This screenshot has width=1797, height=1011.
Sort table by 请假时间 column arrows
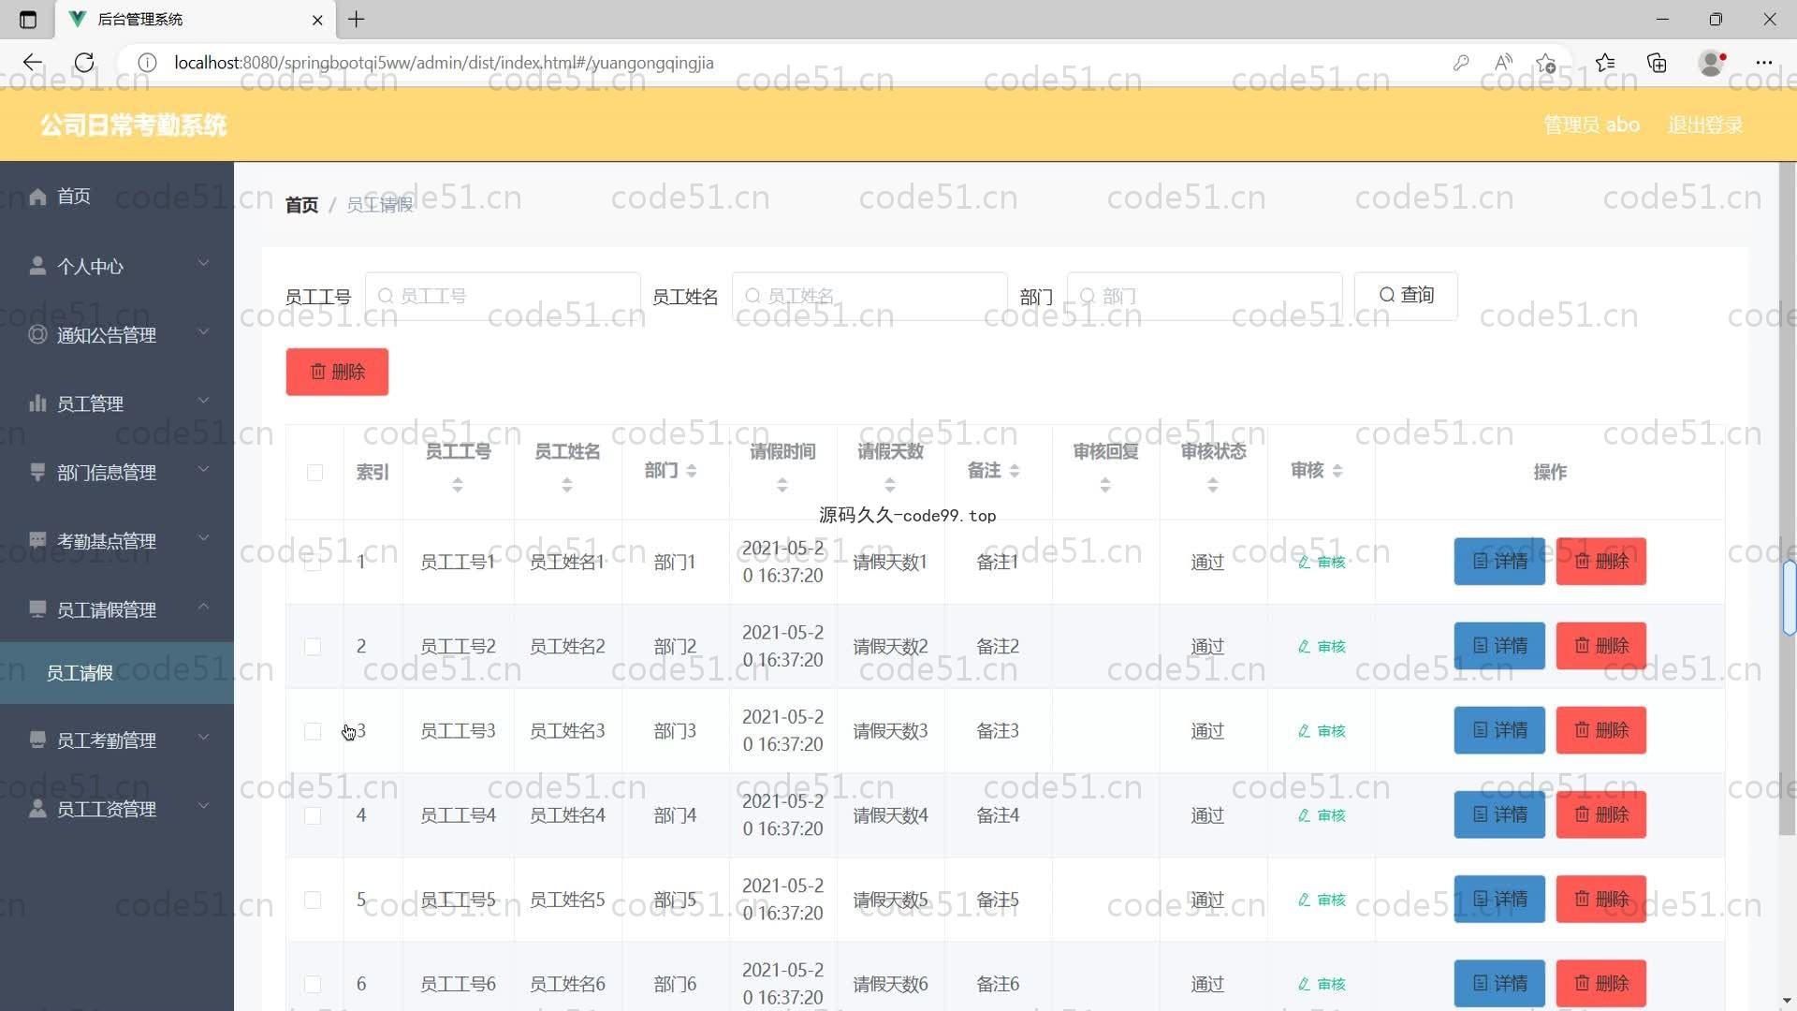tap(782, 485)
